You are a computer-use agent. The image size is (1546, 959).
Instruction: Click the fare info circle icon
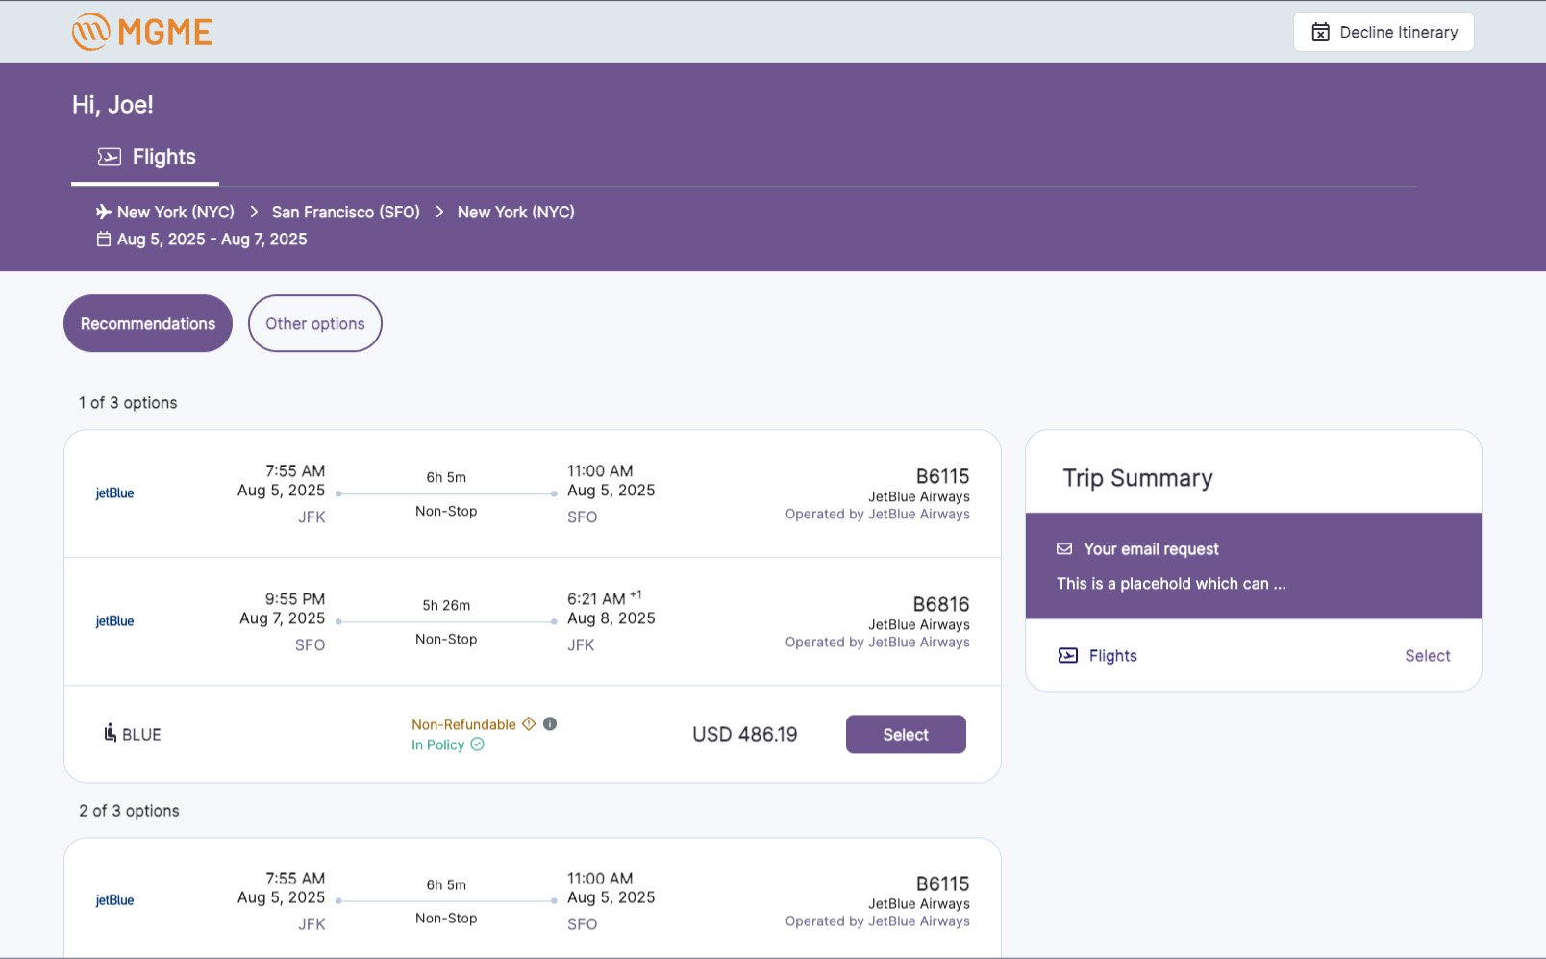point(550,723)
